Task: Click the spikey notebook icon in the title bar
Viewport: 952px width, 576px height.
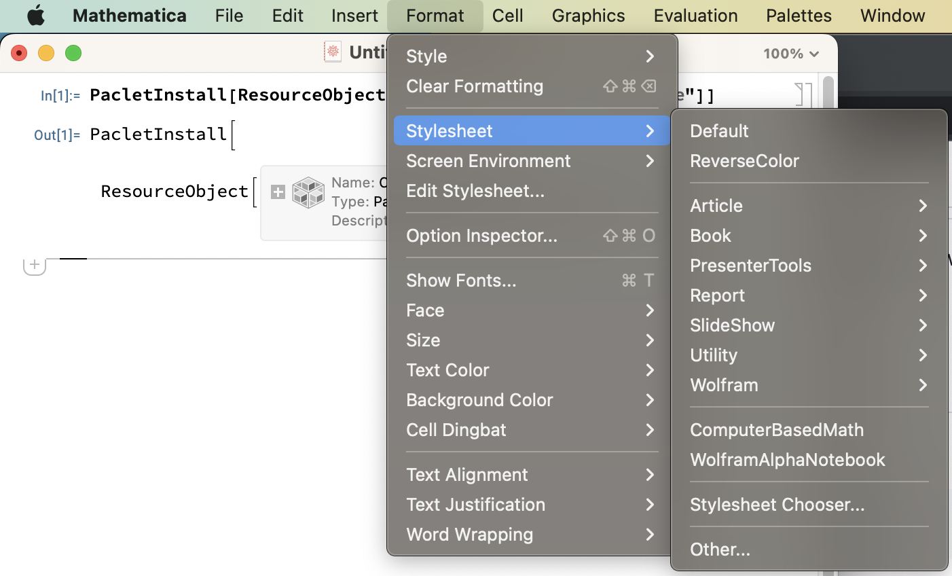Action: 332,52
